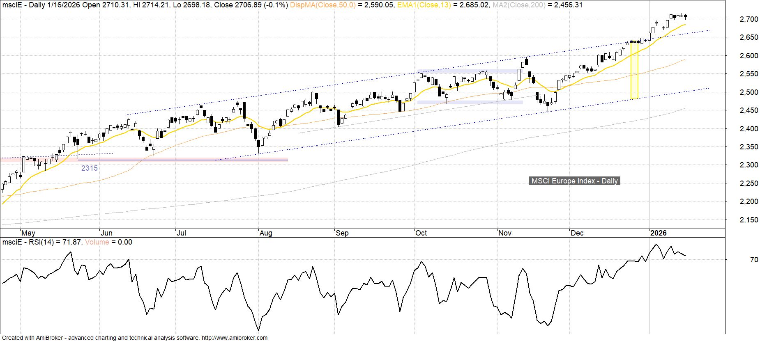Select the 2315 support level label
Screen dimensions: 760x341
[89, 168]
